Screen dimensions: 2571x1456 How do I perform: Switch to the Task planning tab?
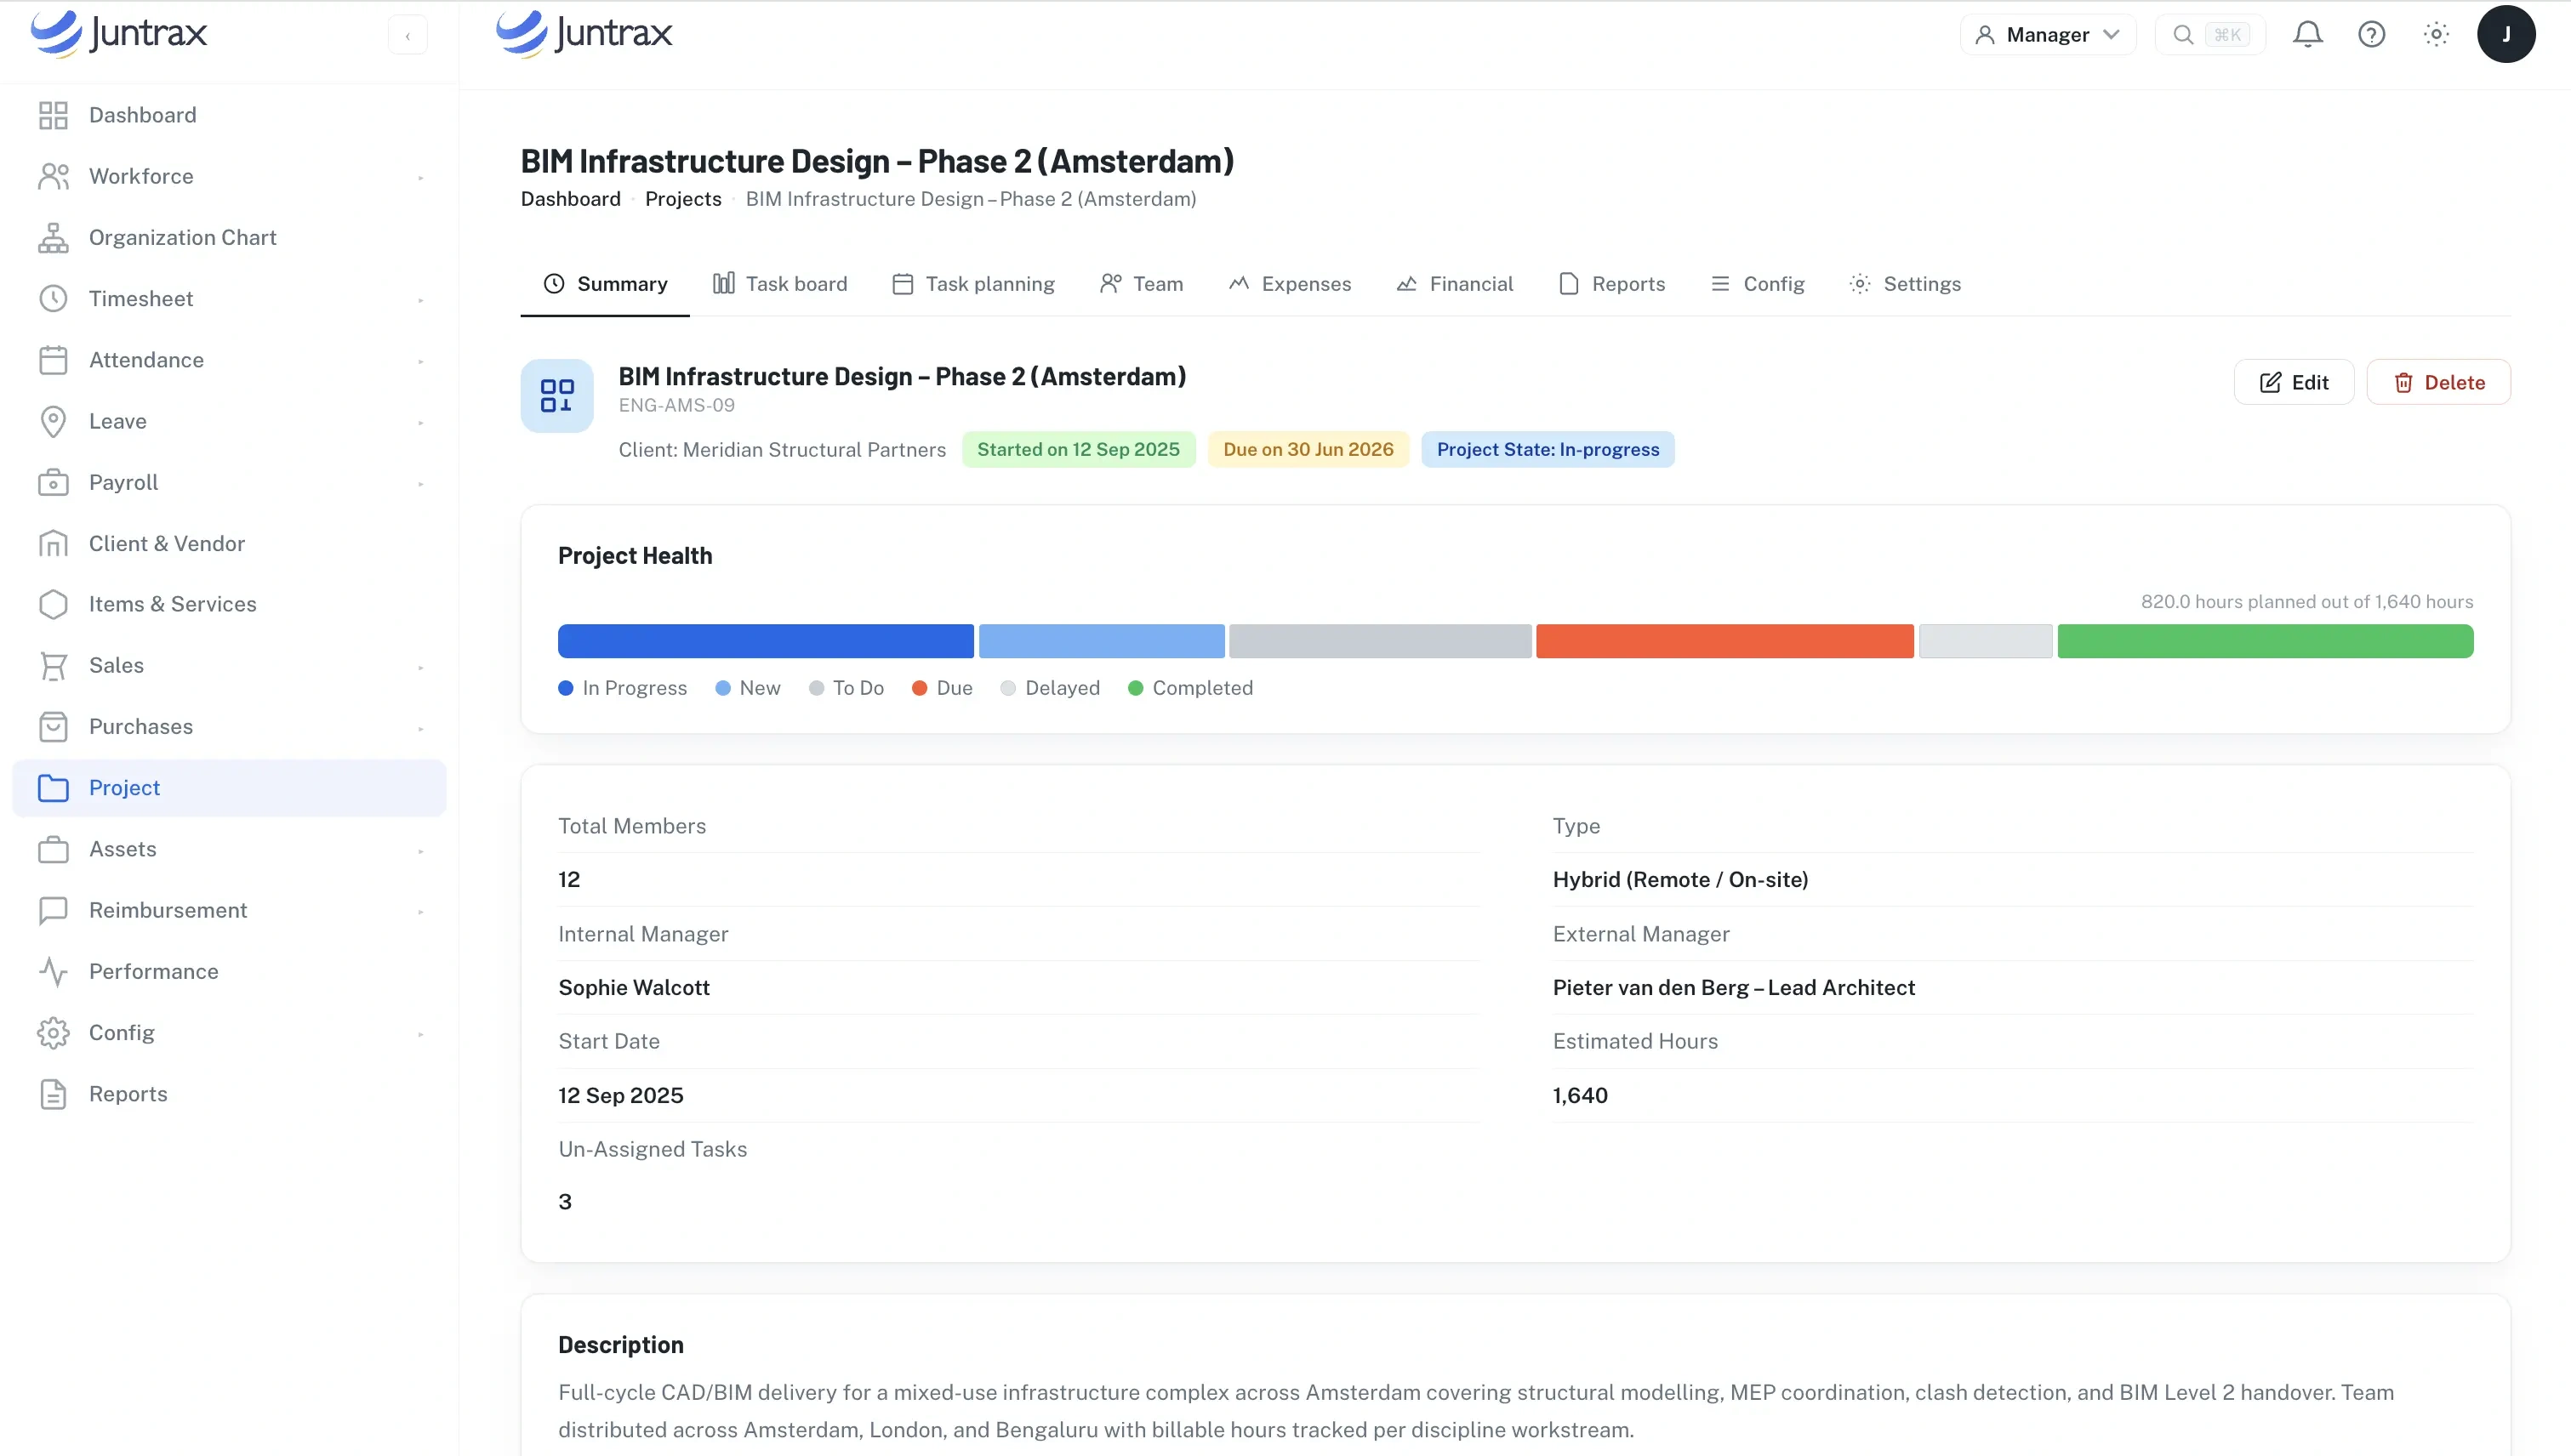coord(972,284)
